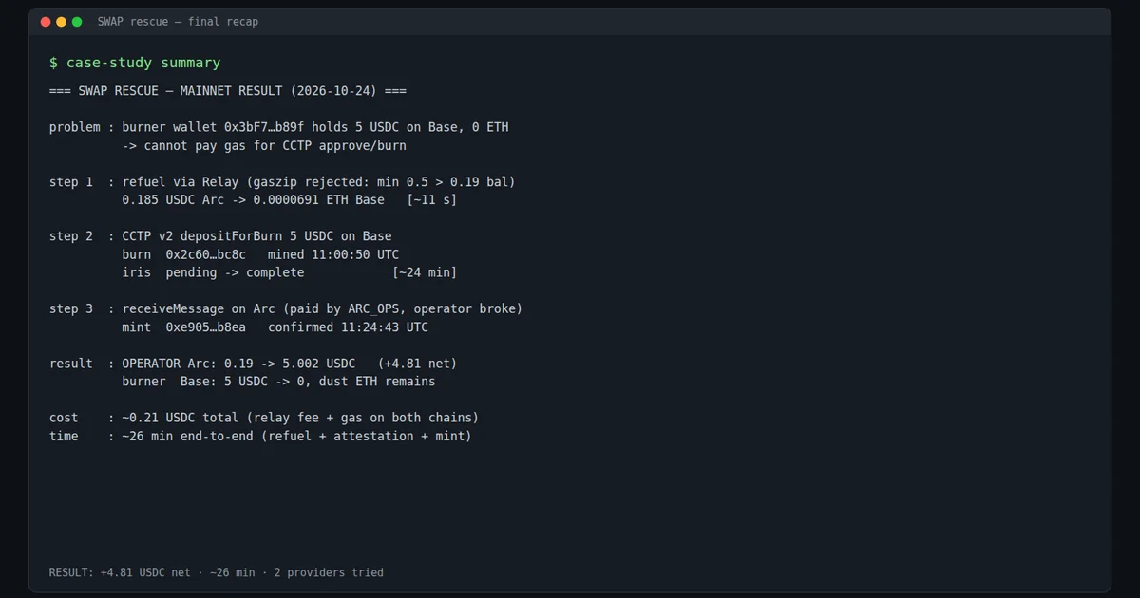Select the "=== SWAP RESCUE — MAINNET RESULT" header line

228,91
